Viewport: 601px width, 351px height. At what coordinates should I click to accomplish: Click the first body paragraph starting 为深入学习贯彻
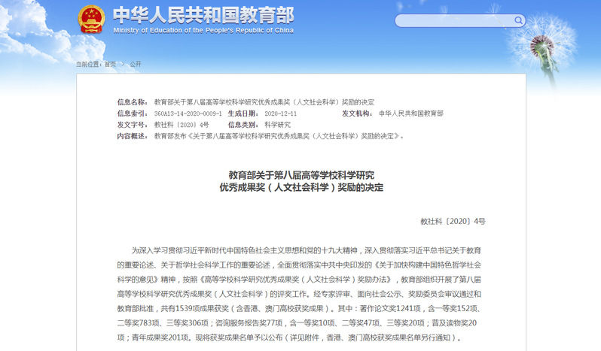(x=300, y=250)
